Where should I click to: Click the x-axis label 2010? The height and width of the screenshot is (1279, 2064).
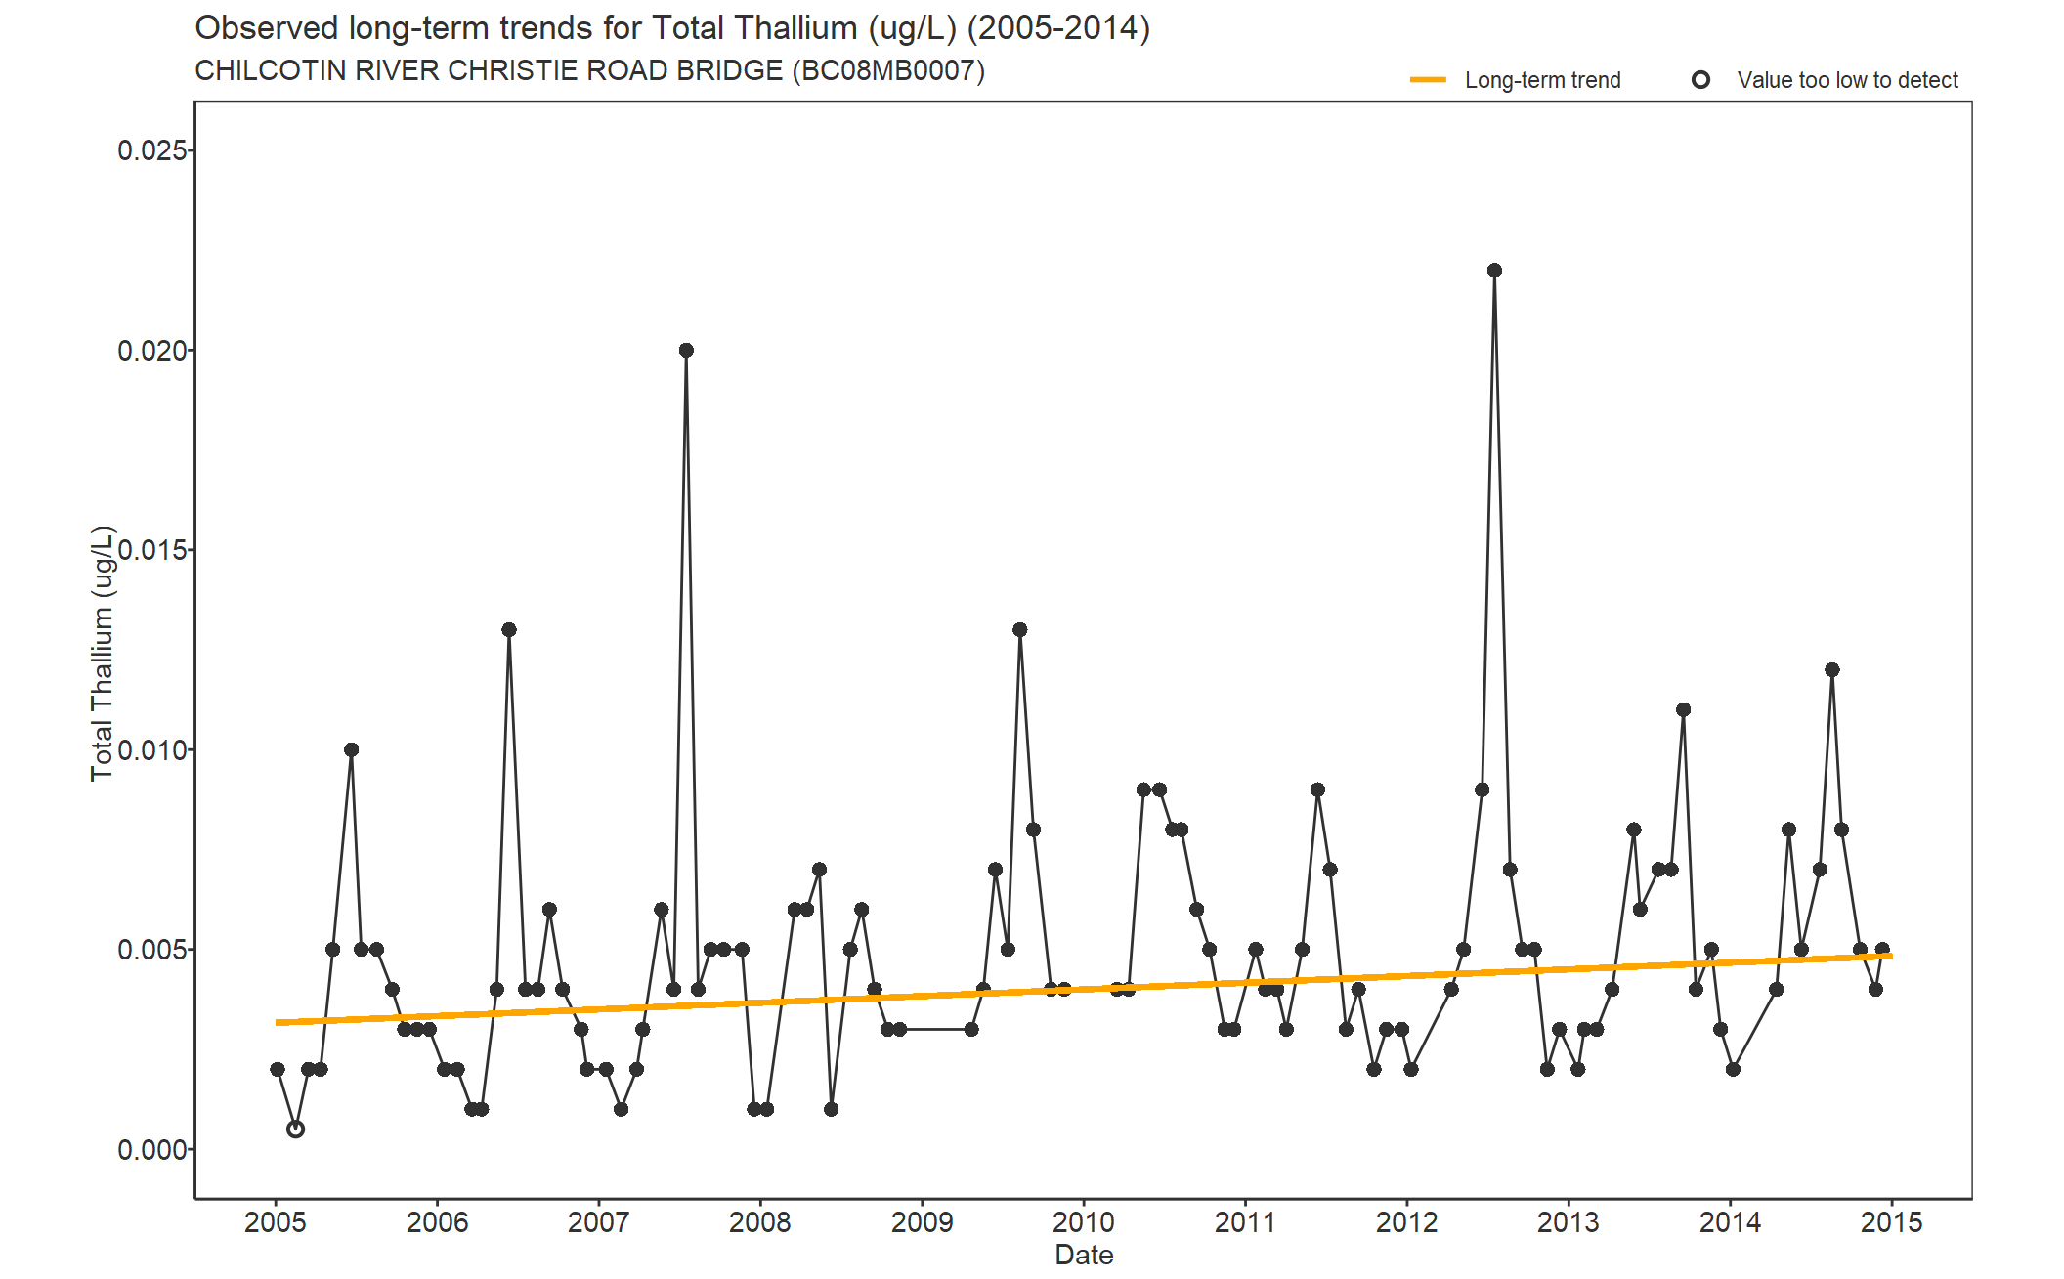click(1084, 1222)
